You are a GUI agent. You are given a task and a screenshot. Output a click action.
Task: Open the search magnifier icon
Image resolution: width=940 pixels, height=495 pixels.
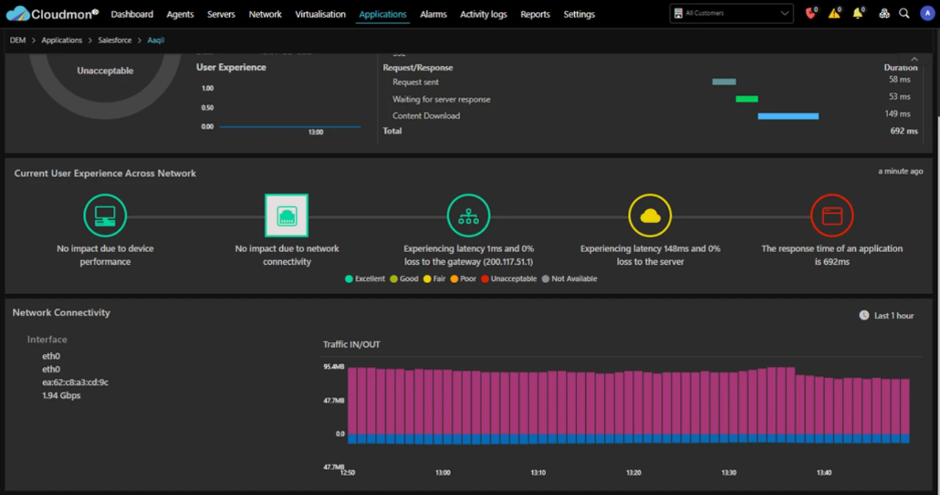click(x=904, y=13)
